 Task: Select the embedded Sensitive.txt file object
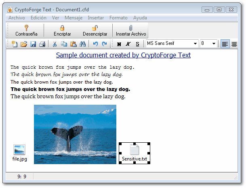[x=135, y=153]
